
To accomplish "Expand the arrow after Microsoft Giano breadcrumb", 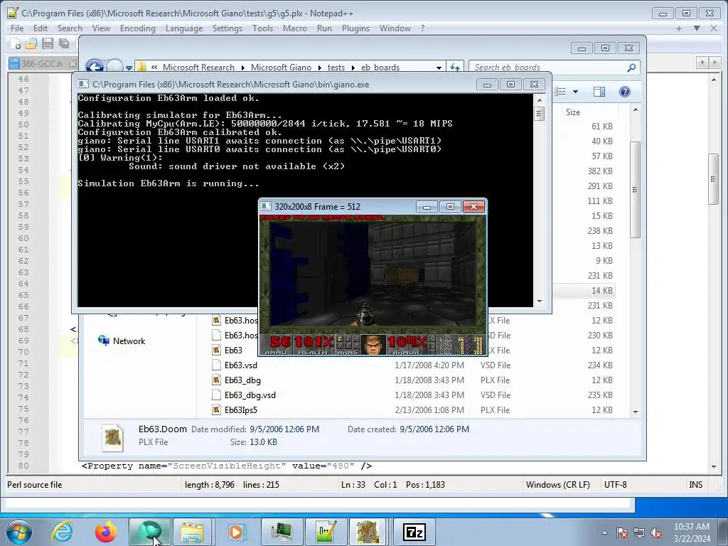I will pos(319,68).
